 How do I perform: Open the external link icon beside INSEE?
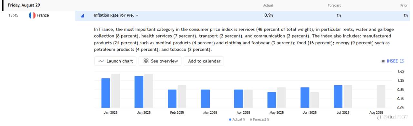tap(402, 61)
